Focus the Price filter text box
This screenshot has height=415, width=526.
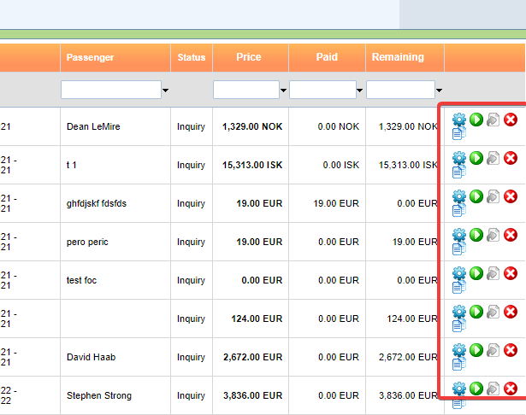(x=246, y=90)
